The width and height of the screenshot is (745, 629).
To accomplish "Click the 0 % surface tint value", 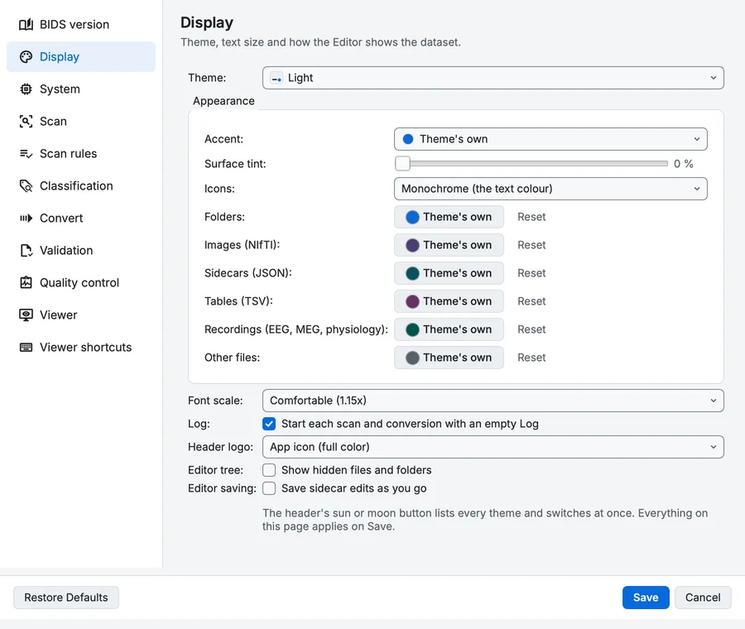I will (683, 164).
